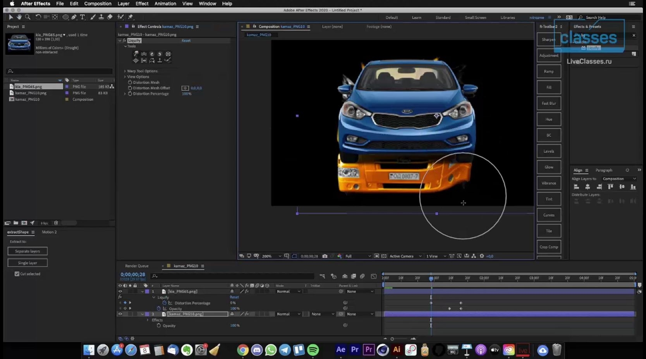Align layers to left edge
The height and width of the screenshot is (359, 646).
tap(576, 187)
